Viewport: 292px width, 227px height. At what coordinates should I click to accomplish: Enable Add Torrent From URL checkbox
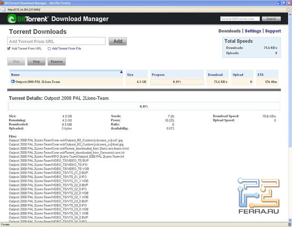click(8, 48)
